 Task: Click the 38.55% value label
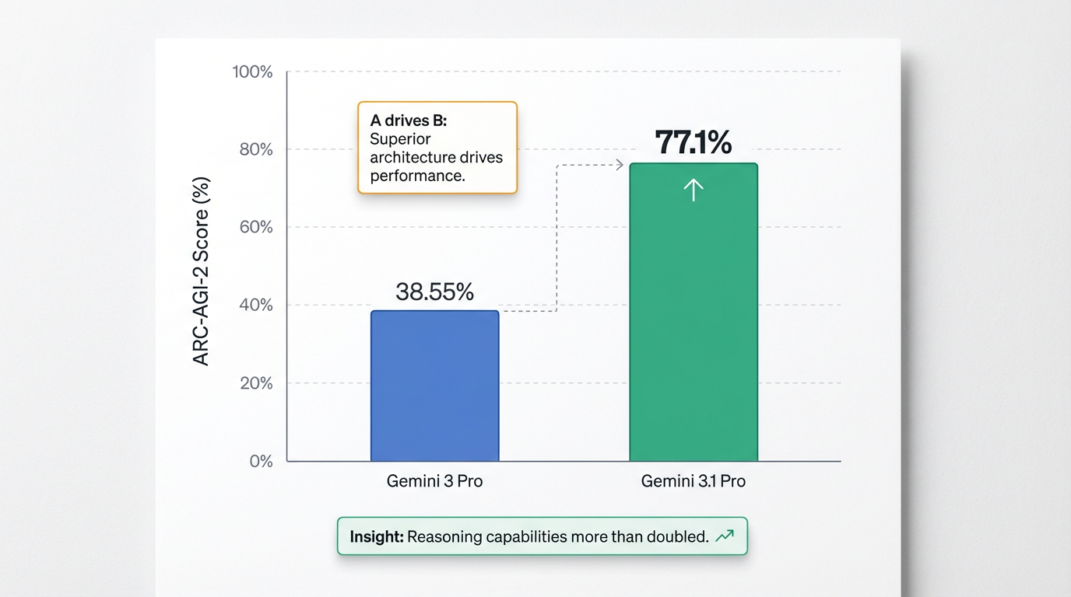click(x=434, y=292)
